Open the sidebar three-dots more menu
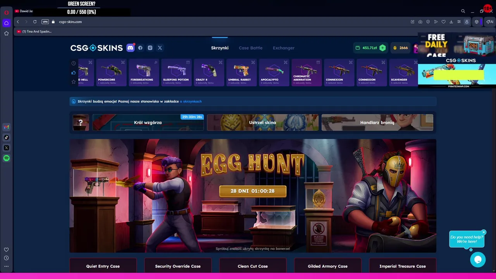 (x=6, y=266)
